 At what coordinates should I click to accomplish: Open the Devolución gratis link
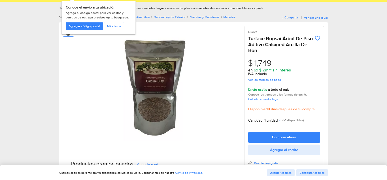[266, 163]
